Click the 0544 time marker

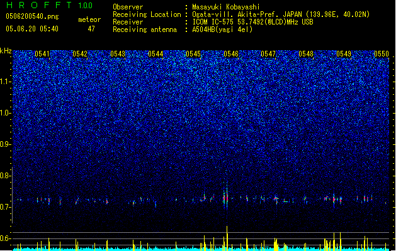pos(156,54)
